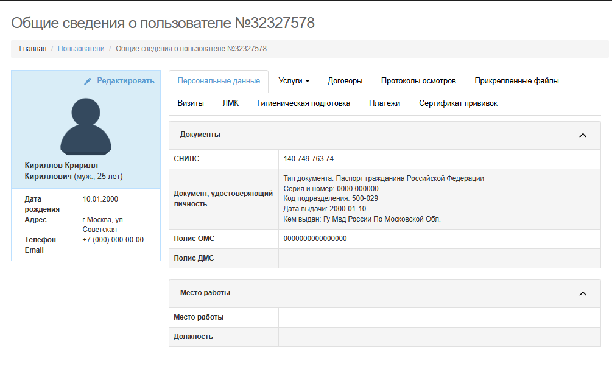
Task: Click the СНИЛС number value
Action: tap(308, 159)
